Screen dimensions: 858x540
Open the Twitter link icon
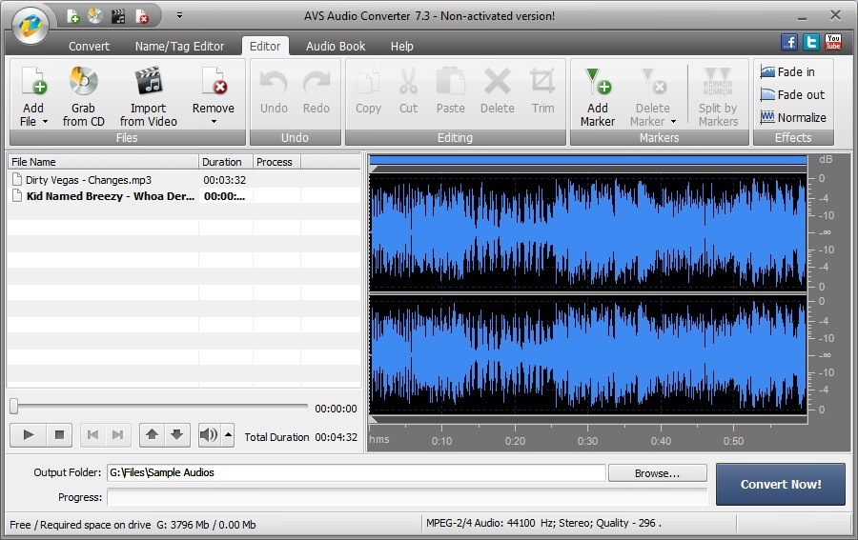[811, 42]
